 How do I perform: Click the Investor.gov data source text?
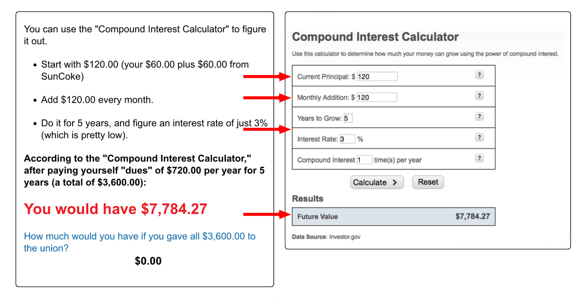[x=345, y=237]
